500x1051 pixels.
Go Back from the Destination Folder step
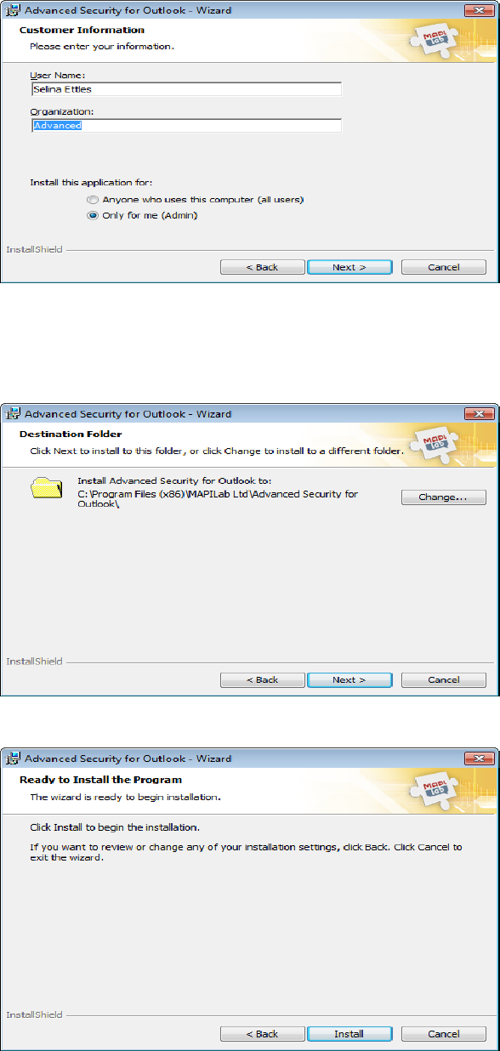263,680
